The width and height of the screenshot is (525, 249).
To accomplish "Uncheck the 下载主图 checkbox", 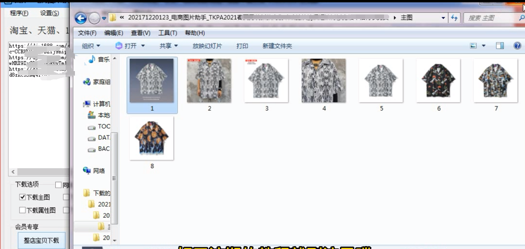I will (22, 197).
